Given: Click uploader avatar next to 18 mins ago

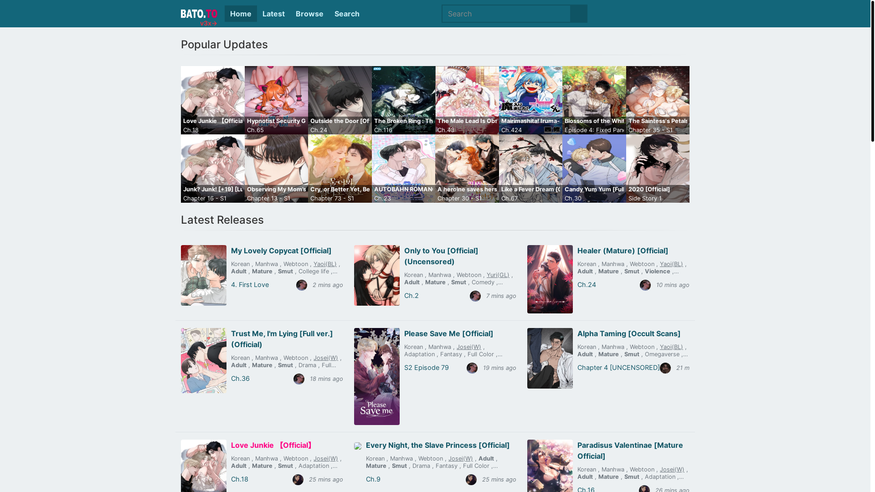Looking at the screenshot, I should 299,379.
